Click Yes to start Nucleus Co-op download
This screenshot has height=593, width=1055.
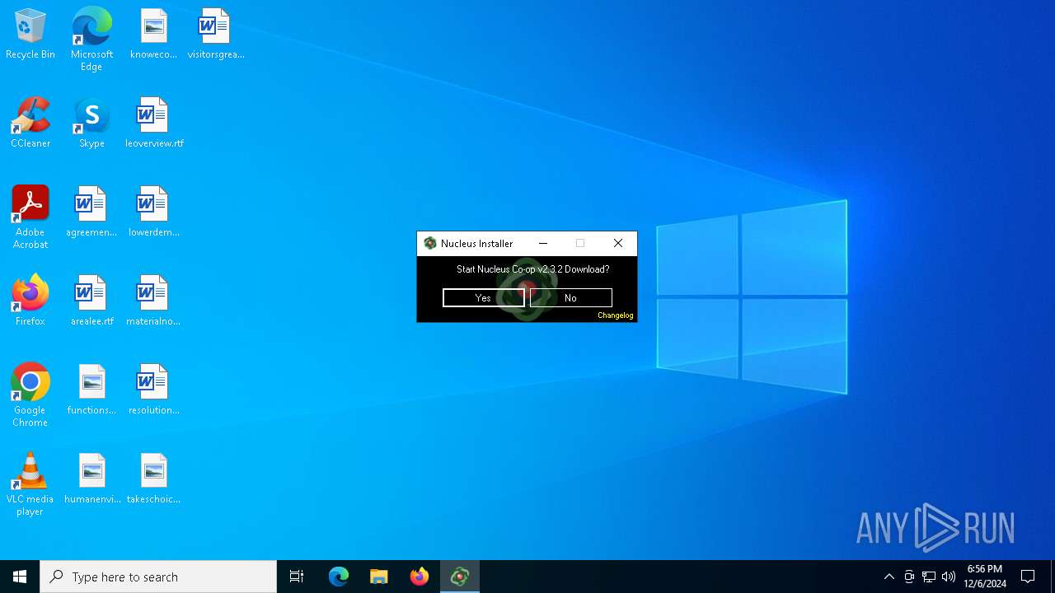click(483, 298)
